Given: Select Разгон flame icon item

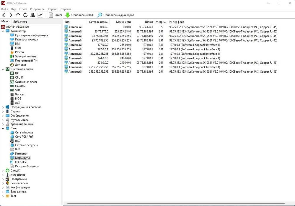Looking at the screenshot, I should click(x=12, y=52).
